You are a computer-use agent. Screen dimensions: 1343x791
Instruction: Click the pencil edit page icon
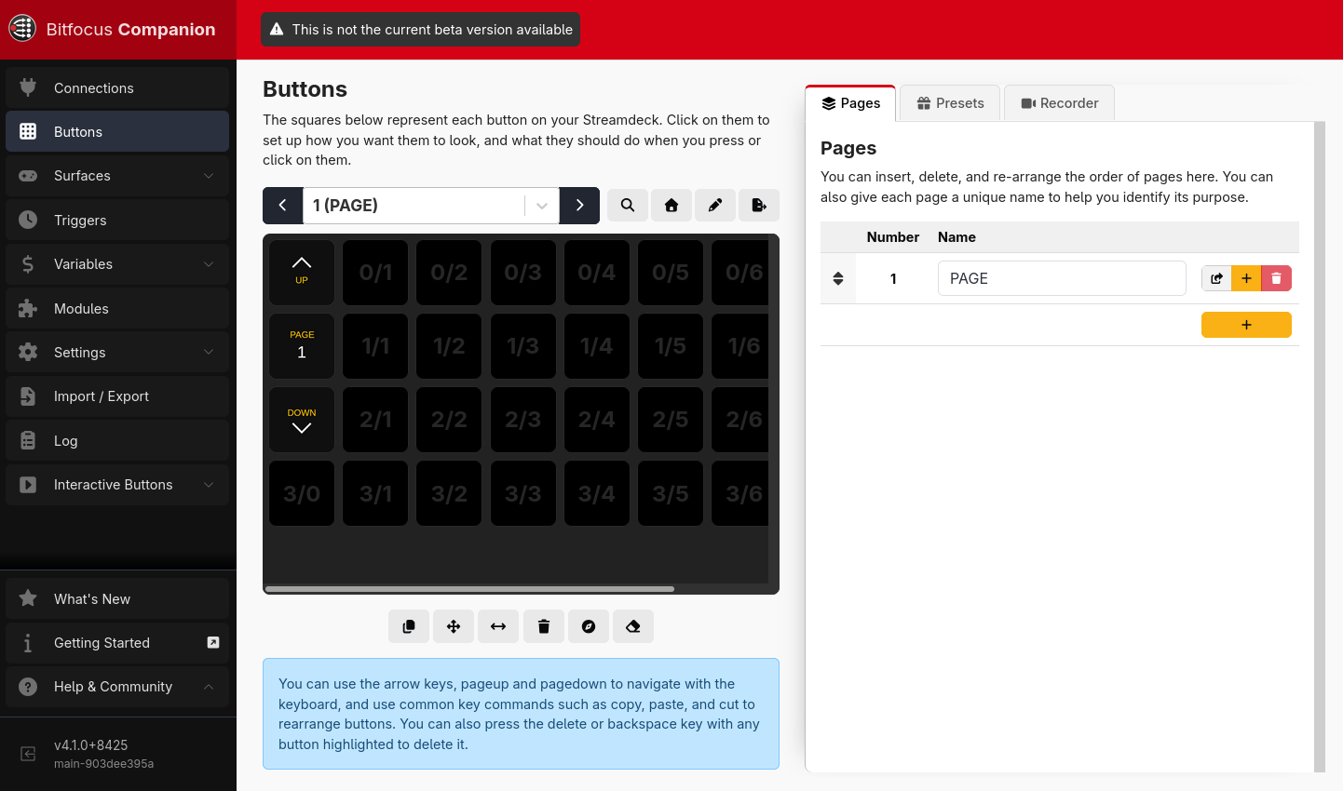tap(715, 206)
